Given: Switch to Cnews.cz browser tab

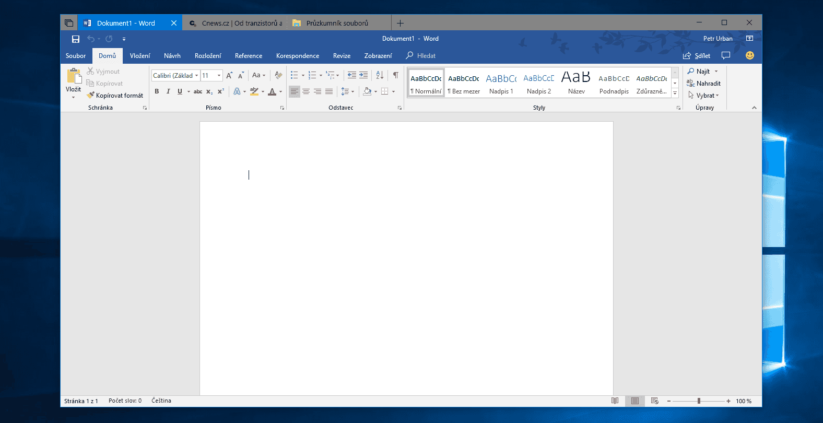Looking at the screenshot, I should point(235,23).
